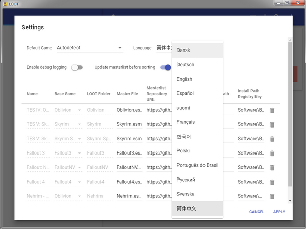This screenshot has height=229, width=306.
Task: Edit the Fallout4.esm master file field
Action: click(129, 182)
